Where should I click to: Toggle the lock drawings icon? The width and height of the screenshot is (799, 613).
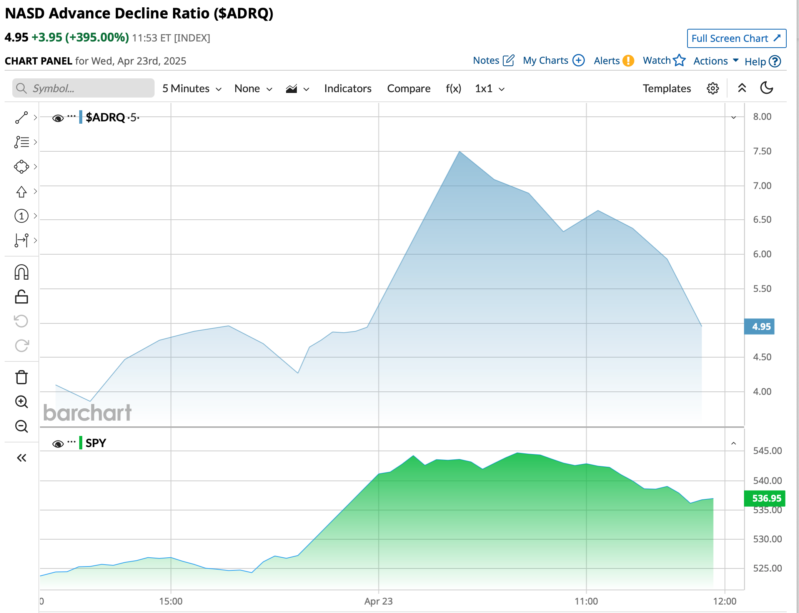[21, 297]
